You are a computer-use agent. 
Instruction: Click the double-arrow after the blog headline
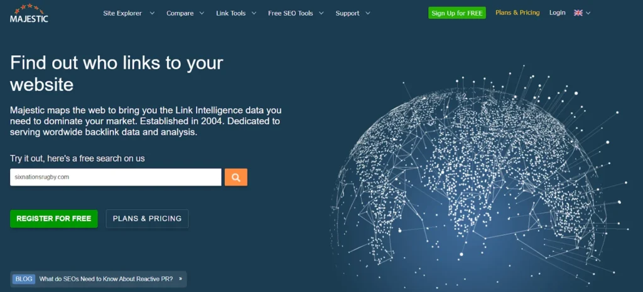click(180, 279)
